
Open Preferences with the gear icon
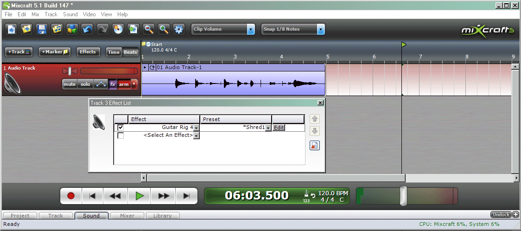(x=179, y=29)
